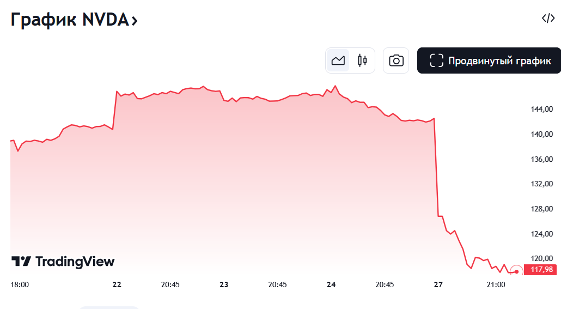Click the 21:00 time axis label
This screenshot has width=561, height=309.
[496, 284]
